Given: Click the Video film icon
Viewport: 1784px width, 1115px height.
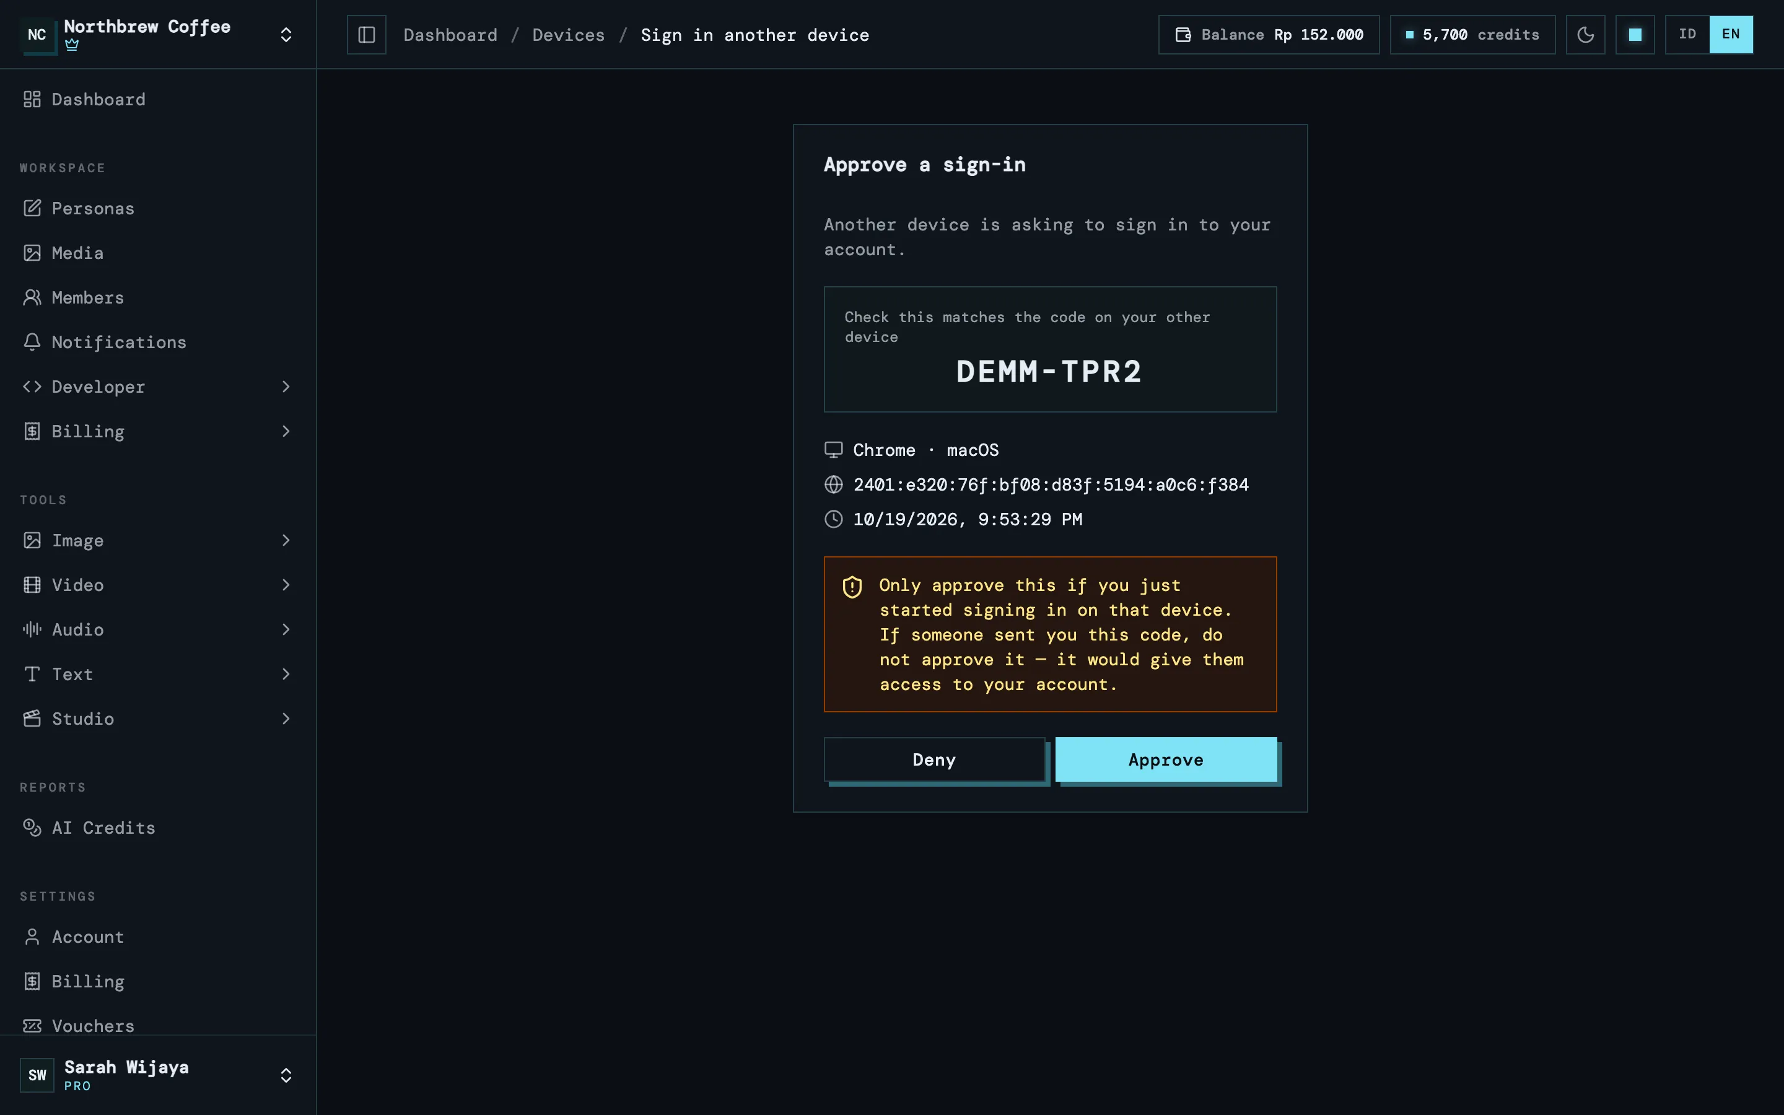Looking at the screenshot, I should [32, 585].
